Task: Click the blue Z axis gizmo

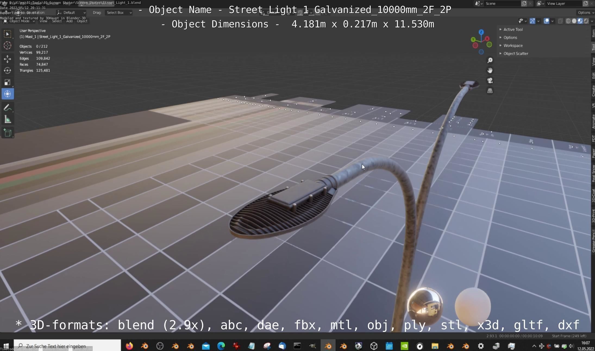Action: click(481, 32)
